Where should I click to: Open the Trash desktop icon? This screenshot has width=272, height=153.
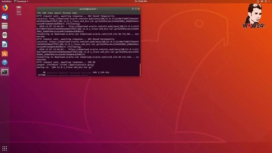[19, 11]
